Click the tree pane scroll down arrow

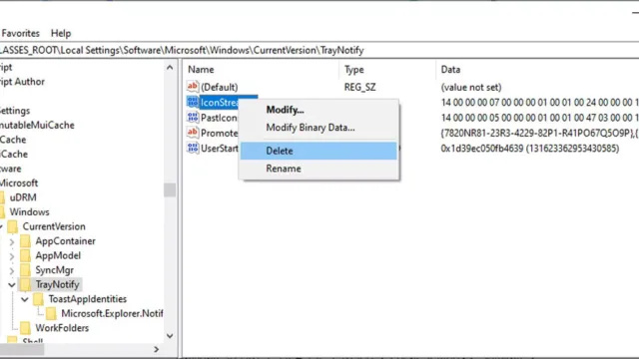(x=170, y=336)
